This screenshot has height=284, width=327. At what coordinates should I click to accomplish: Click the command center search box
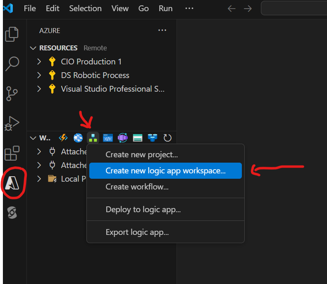294,8
